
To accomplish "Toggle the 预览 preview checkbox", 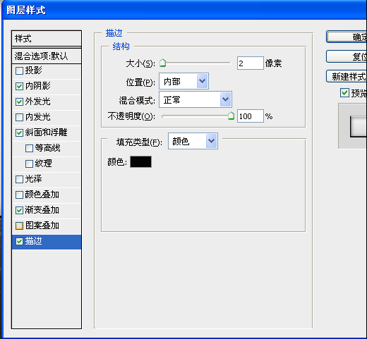I will click(x=344, y=92).
